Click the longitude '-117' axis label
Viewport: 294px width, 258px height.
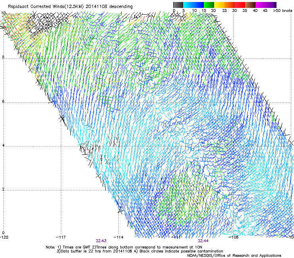(x=61, y=237)
